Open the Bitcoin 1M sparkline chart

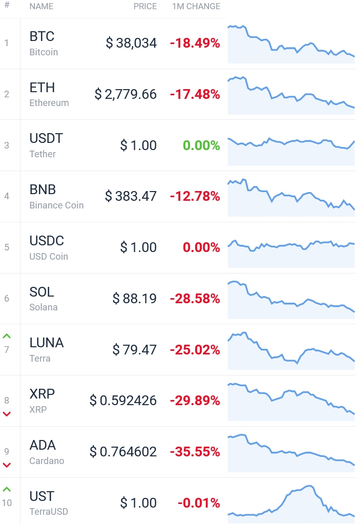[291, 44]
